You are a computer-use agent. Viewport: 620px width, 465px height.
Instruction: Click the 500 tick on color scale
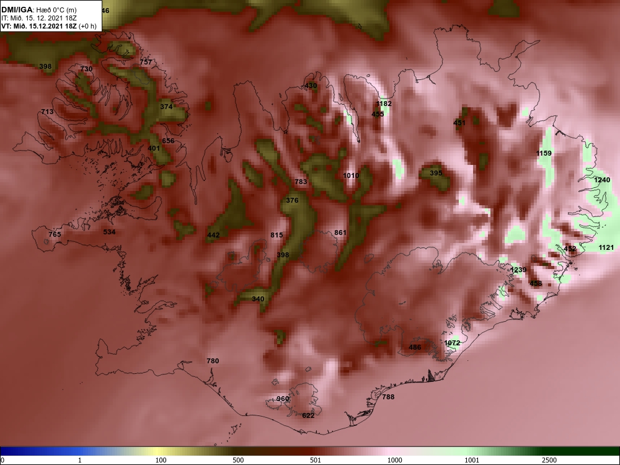pyautogui.click(x=238, y=460)
